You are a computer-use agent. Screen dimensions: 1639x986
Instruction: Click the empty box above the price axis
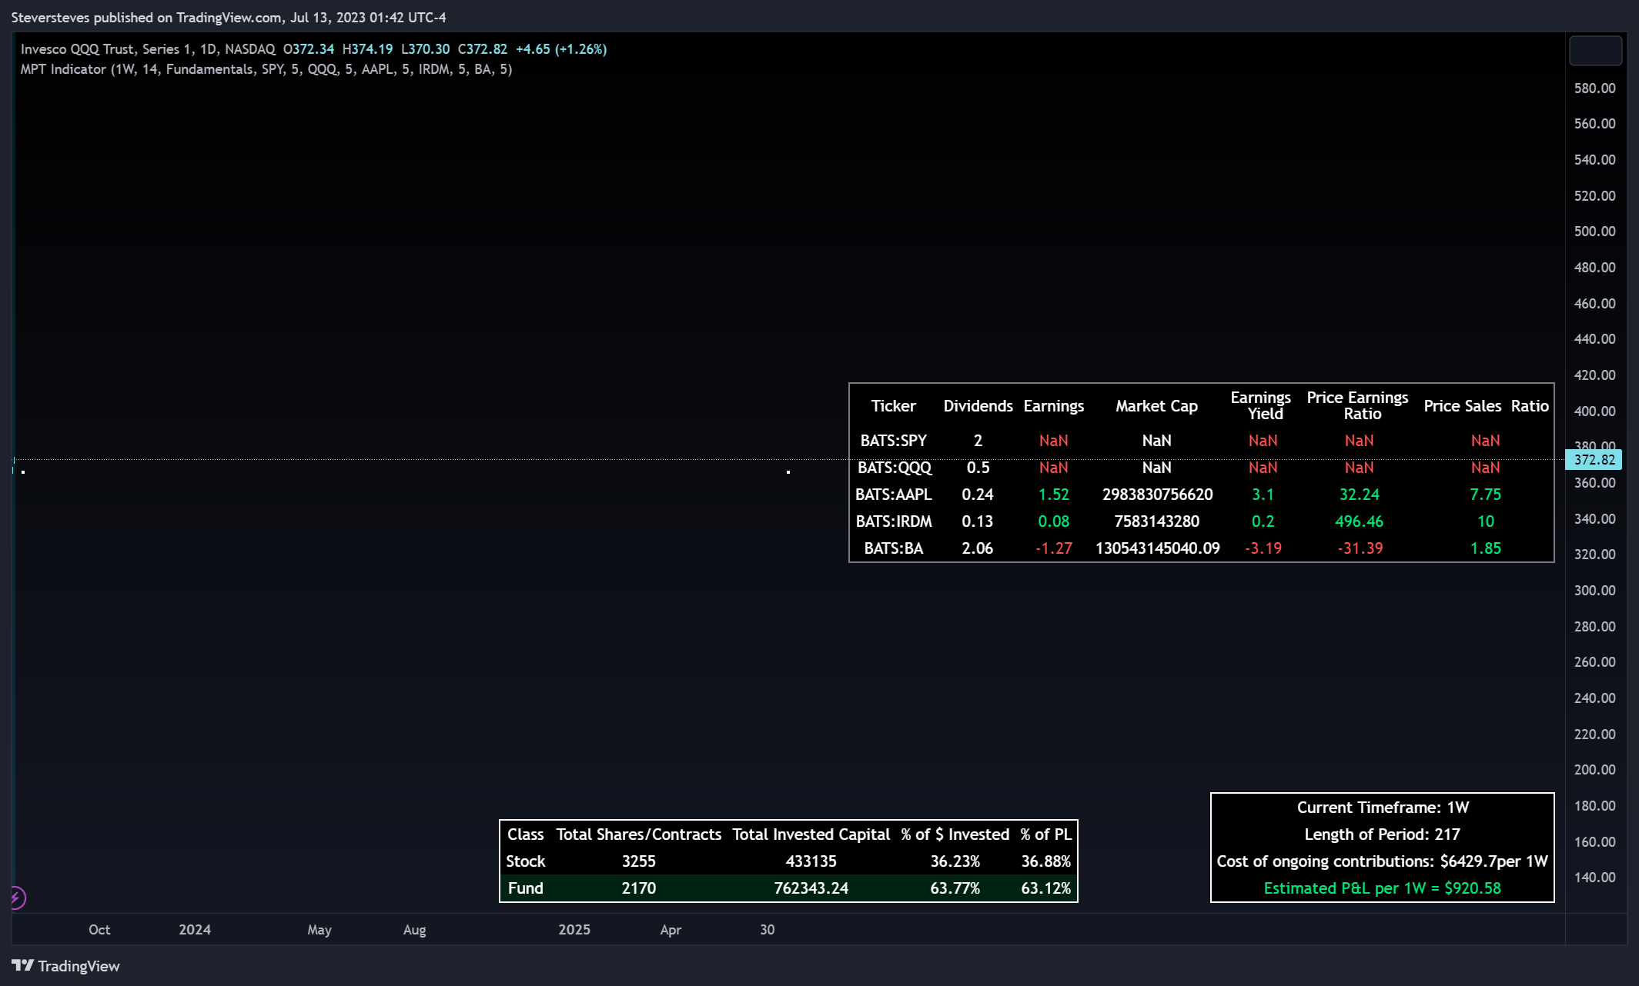(x=1595, y=51)
